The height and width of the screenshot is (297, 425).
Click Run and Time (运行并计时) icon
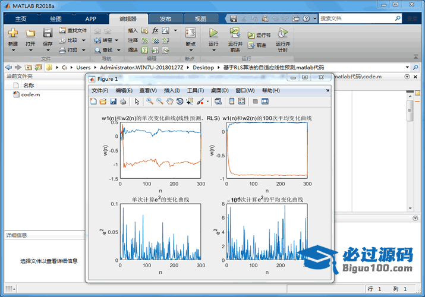coord(283,33)
